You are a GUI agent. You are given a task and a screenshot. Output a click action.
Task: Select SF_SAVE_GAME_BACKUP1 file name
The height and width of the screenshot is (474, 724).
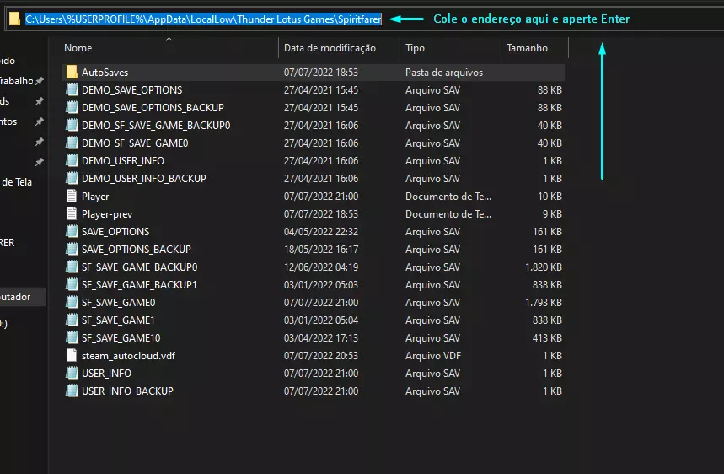139,285
